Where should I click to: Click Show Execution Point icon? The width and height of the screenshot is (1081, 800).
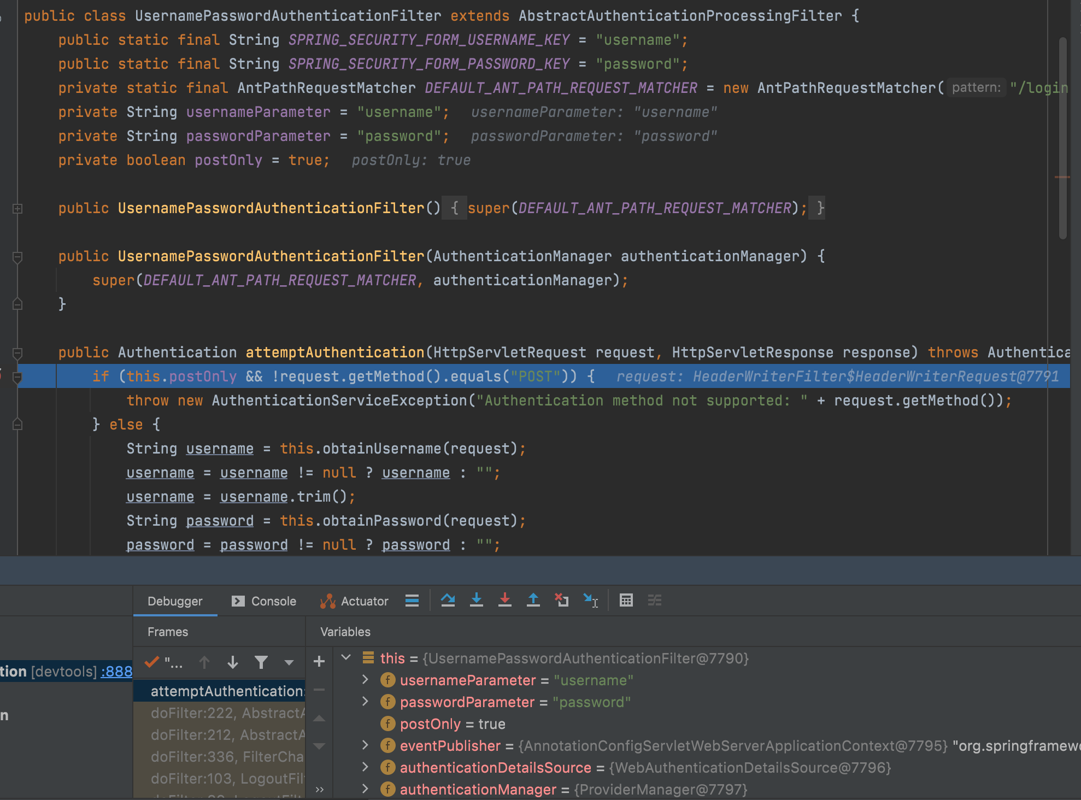coord(412,601)
